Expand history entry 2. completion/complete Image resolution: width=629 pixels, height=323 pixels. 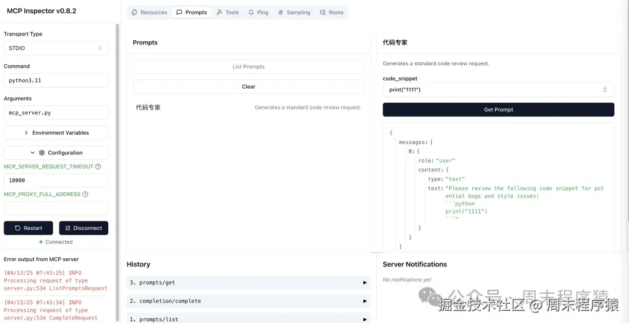click(x=248, y=301)
